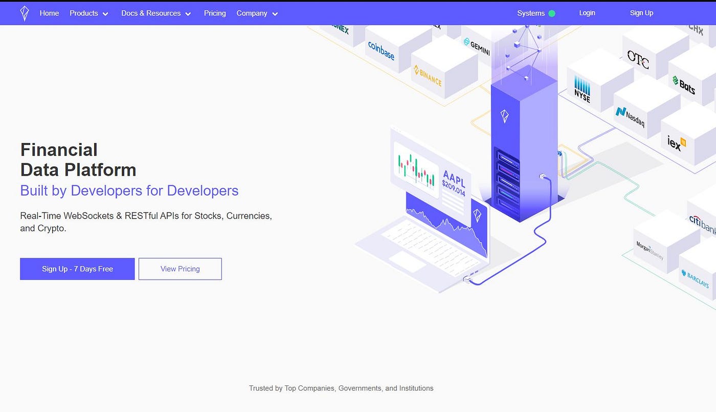
Task: Check Systems status link
Action: point(531,13)
